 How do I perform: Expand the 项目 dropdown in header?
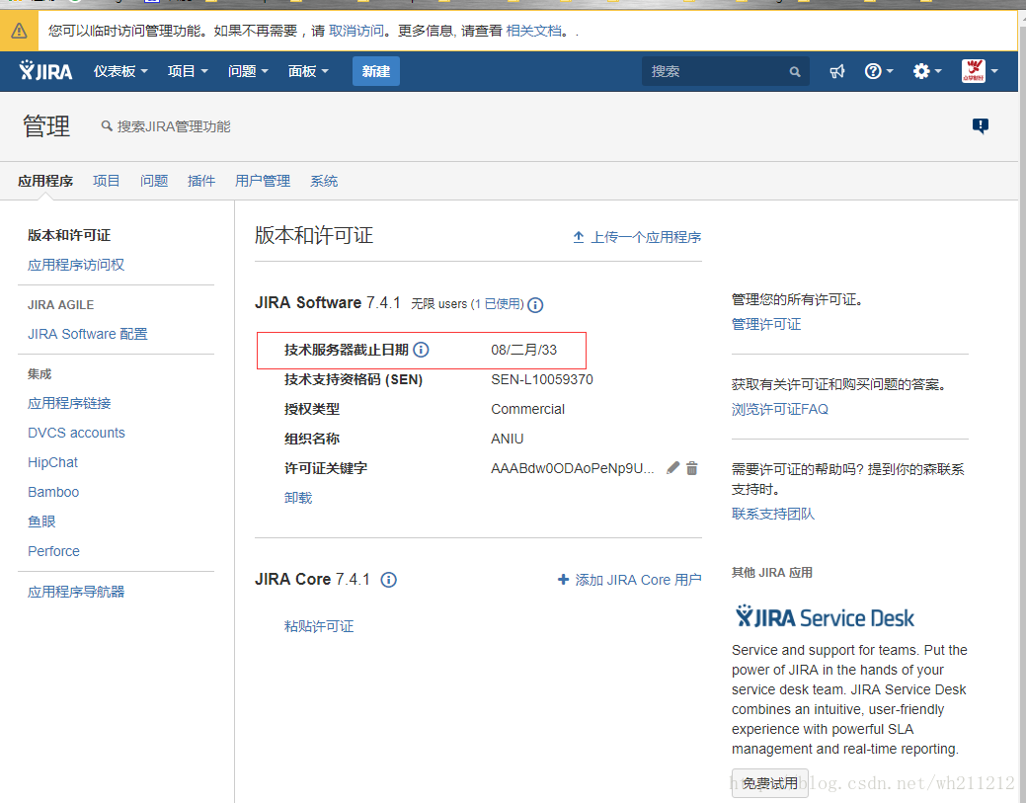[x=188, y=71]
